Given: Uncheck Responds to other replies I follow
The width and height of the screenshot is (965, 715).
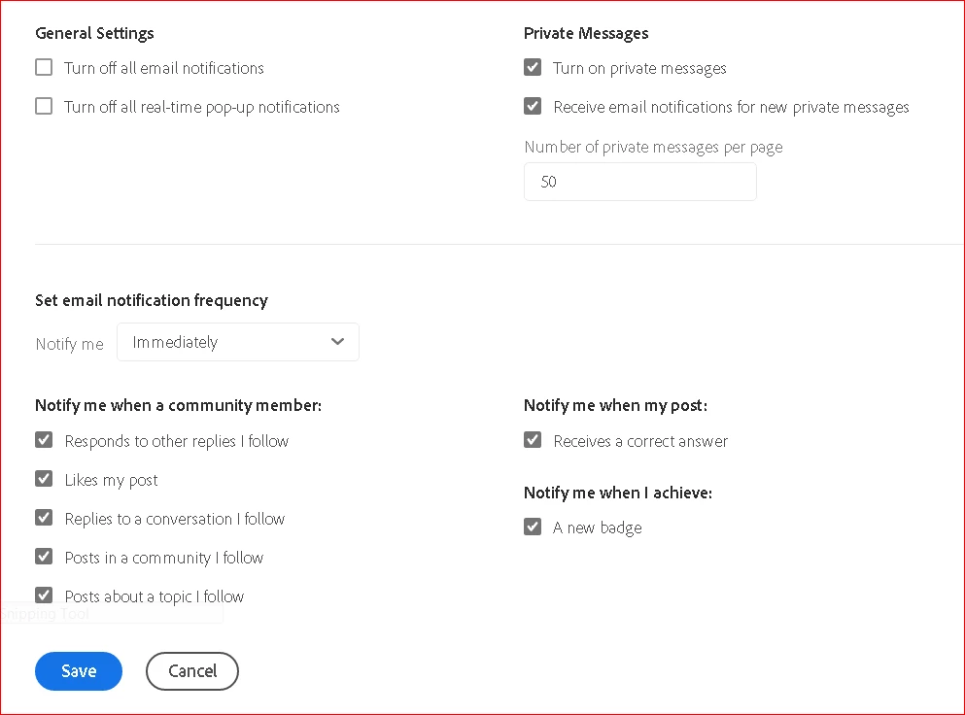Looking at the screenshot, I should tap(44, 441).
